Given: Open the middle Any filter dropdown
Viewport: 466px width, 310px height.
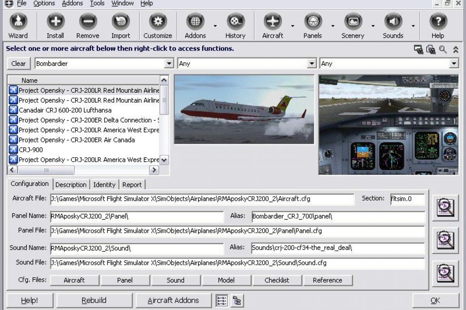Looking at the screenshot, I should pyautogui.click(x=311, y=63).
